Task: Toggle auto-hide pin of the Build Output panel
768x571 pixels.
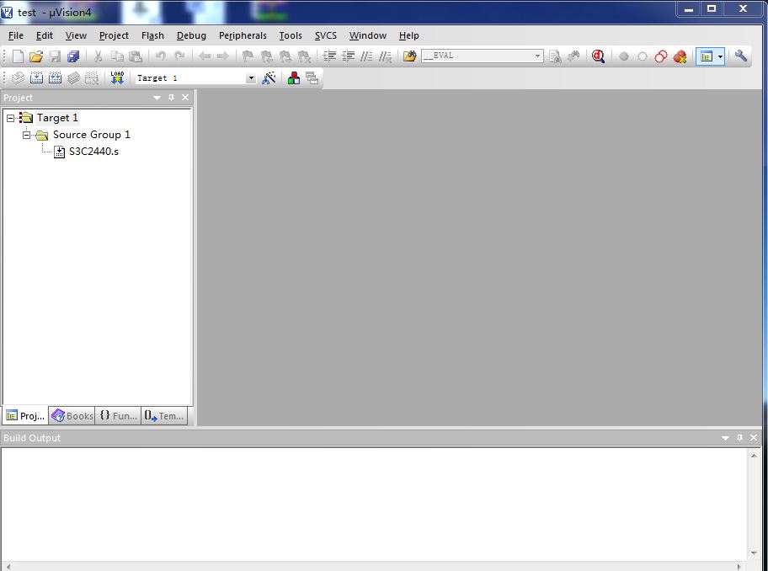Action: tap(739, 438)
